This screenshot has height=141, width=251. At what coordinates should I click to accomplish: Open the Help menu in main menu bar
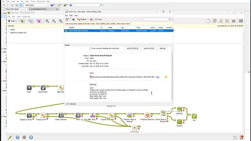(x=48, y=1)
